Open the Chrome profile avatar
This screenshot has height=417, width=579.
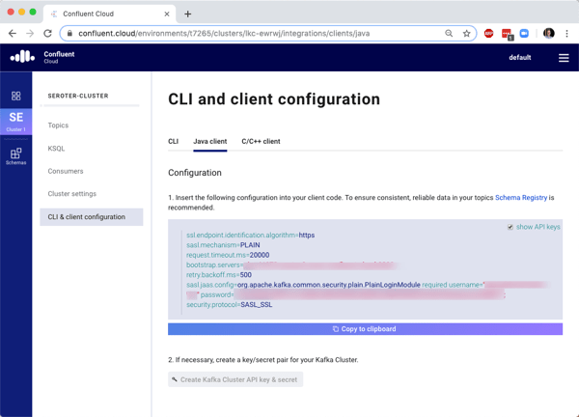[x=548, y=33]
